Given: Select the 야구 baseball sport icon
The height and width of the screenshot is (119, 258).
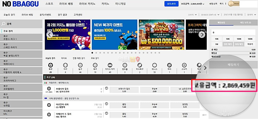Looking at the screenshot, I should click(x=65, y=65).
